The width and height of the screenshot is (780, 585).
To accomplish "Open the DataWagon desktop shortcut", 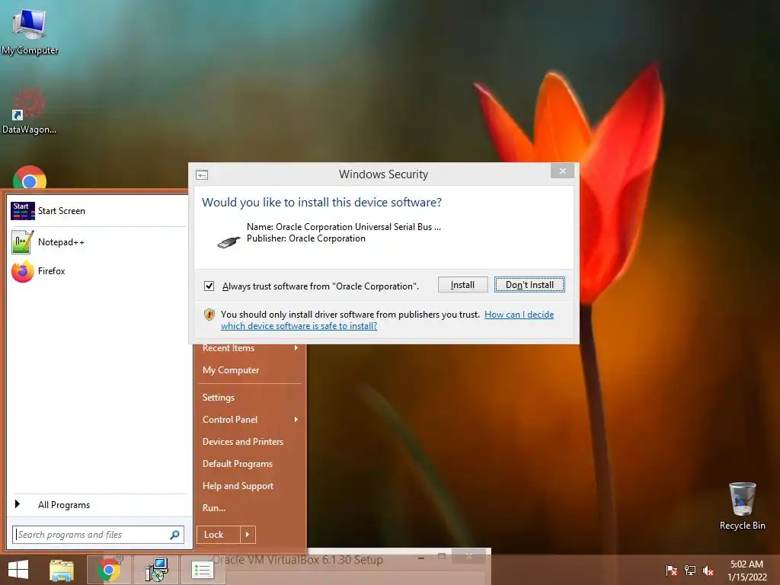I will pyautogui.click(x=29, y=110).
